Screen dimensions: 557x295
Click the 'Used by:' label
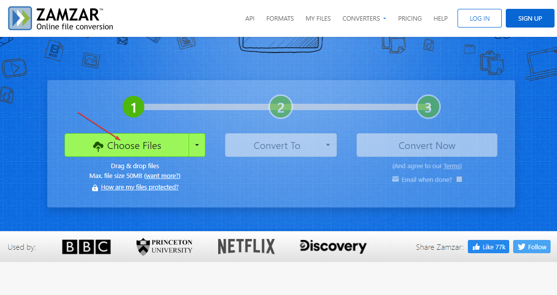[x=22, y=247]
